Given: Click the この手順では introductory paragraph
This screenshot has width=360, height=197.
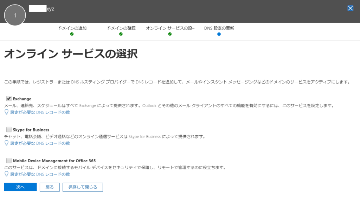Looking at the screenshot, I should (177, 82).
